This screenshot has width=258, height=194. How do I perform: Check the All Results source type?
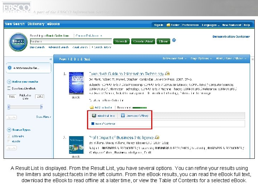(9, 136)
